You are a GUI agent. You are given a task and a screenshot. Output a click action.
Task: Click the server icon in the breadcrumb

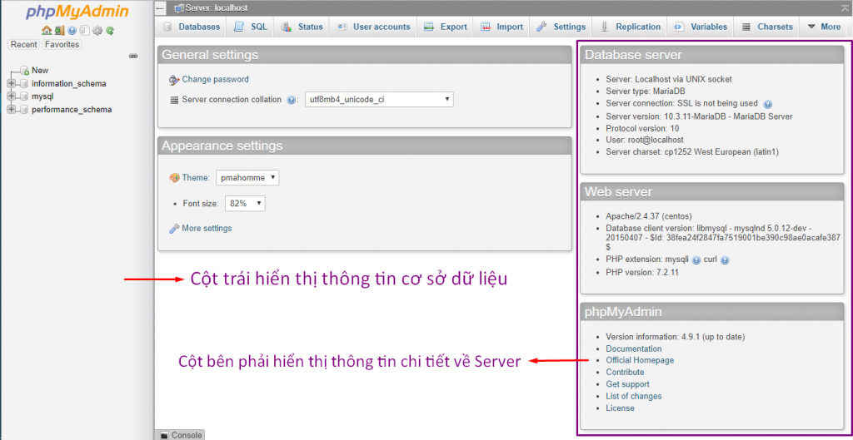tap(178, 8)
